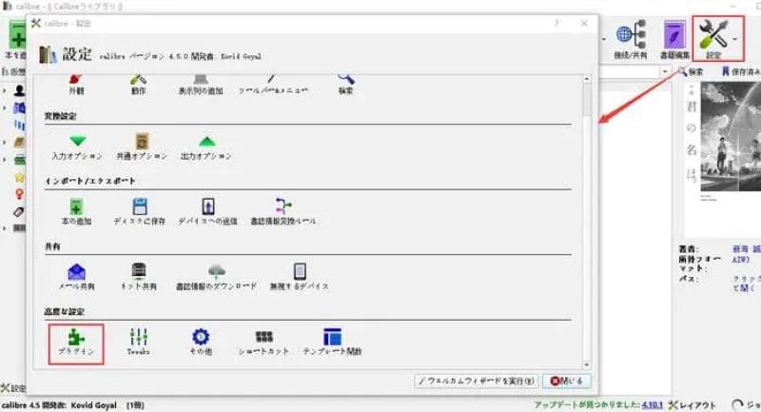Open the プラグイン plugins settings

click(x=76, y=343)
